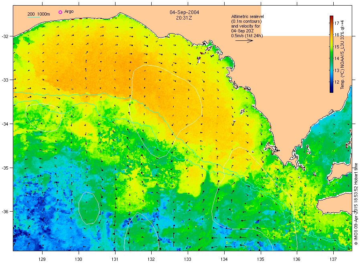The width and height of the screenshot is (361, 264).
Task: Click the longitude label '134'
Action: point(224,259)
